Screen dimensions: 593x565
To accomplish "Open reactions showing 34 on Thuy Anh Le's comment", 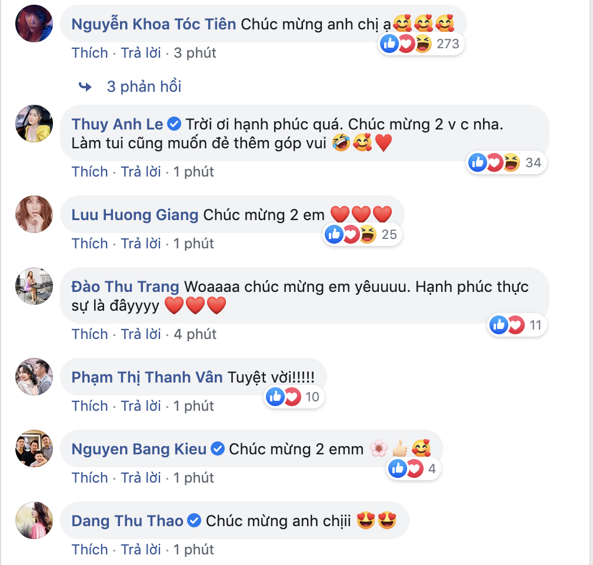I will [507, 162].
